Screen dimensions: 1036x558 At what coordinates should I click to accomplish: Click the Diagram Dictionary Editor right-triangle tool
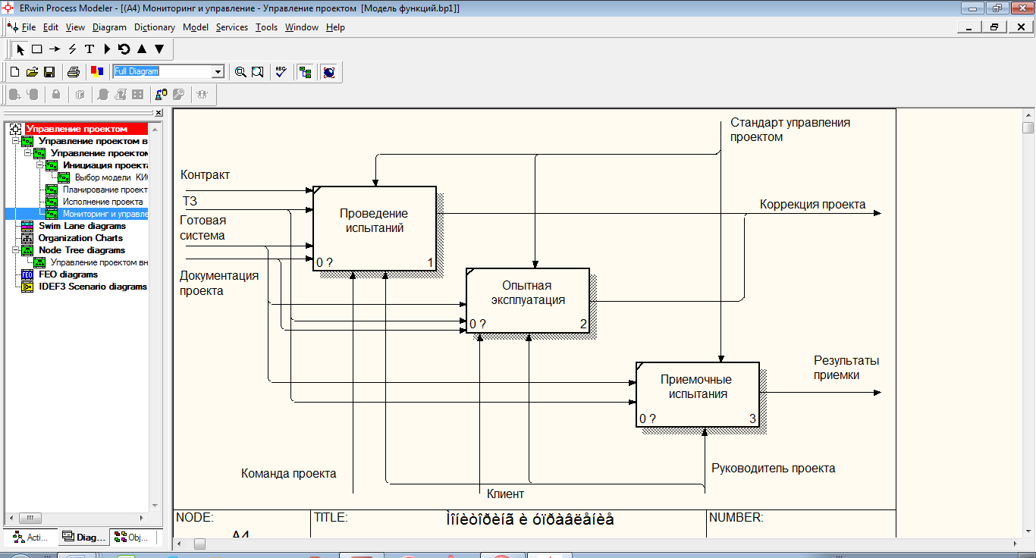[x=107, y=49]
